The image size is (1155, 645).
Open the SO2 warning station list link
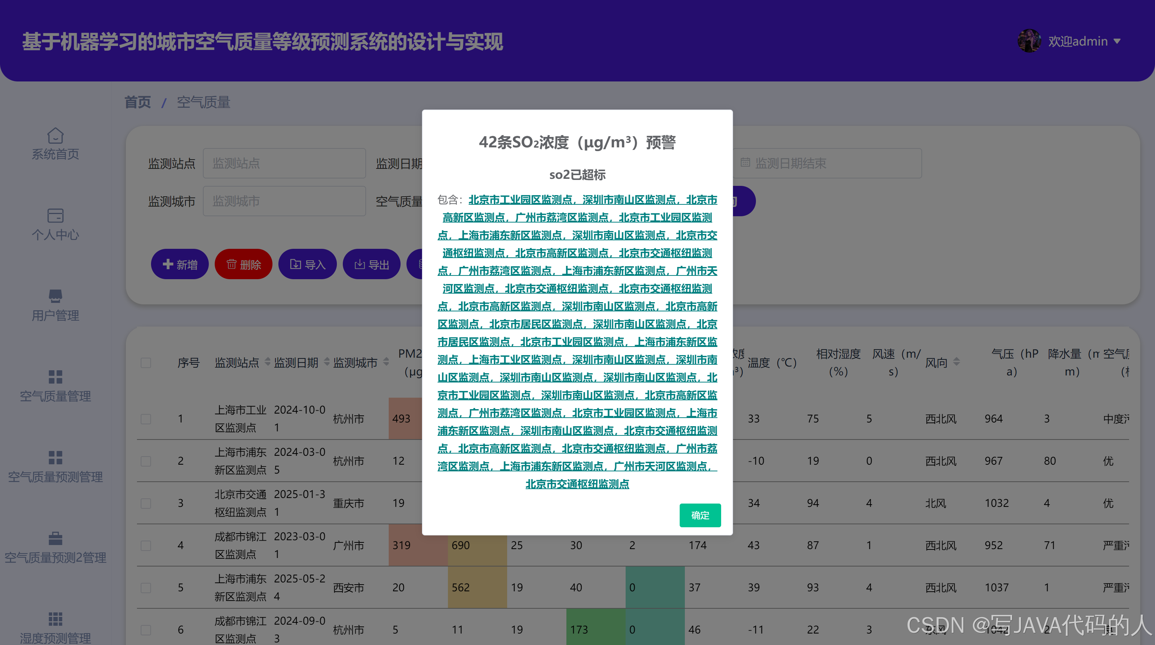pos(577,342)
